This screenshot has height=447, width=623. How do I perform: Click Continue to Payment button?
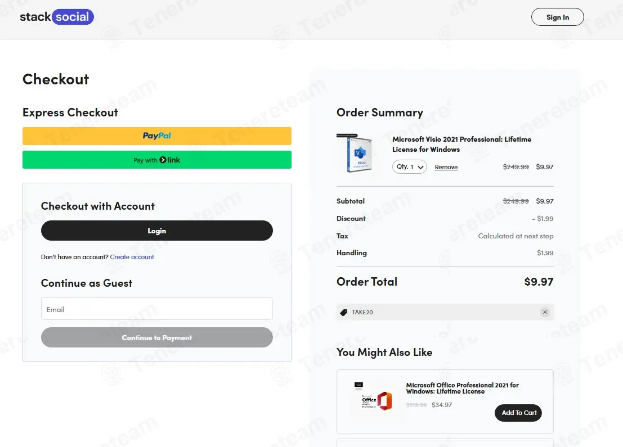pos(157,337)
